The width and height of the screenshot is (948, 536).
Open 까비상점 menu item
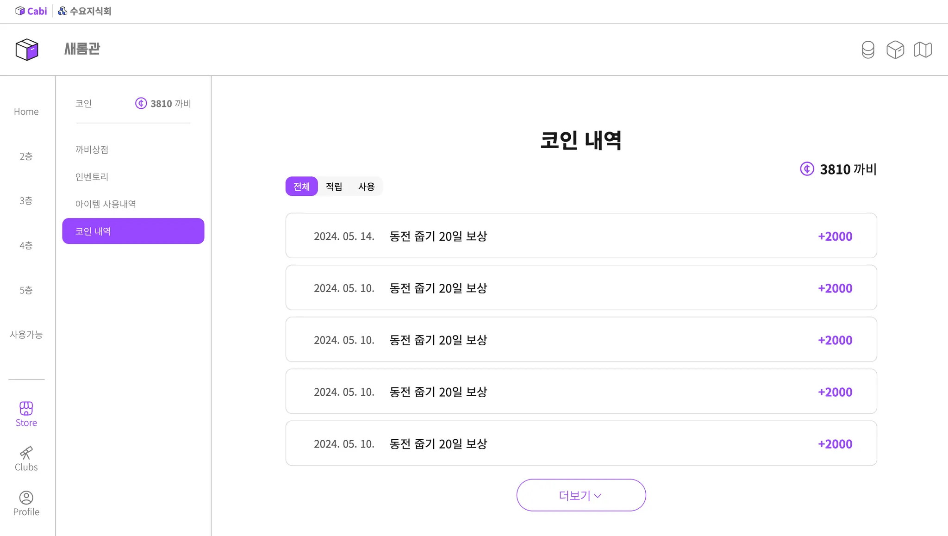pos(92,150)
